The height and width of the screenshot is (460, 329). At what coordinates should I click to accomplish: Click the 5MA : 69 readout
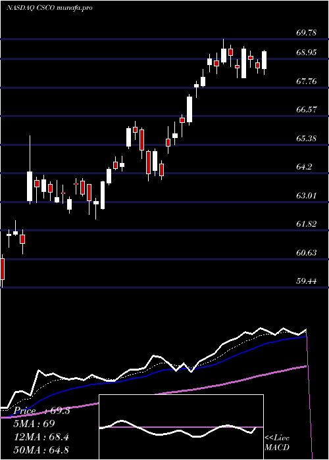34,424
